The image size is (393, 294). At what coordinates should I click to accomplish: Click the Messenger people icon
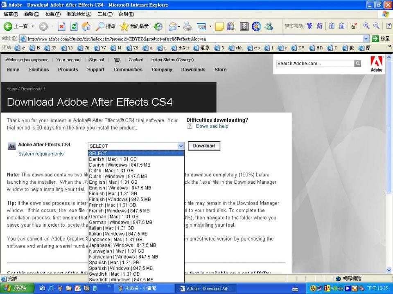[269, 26]
